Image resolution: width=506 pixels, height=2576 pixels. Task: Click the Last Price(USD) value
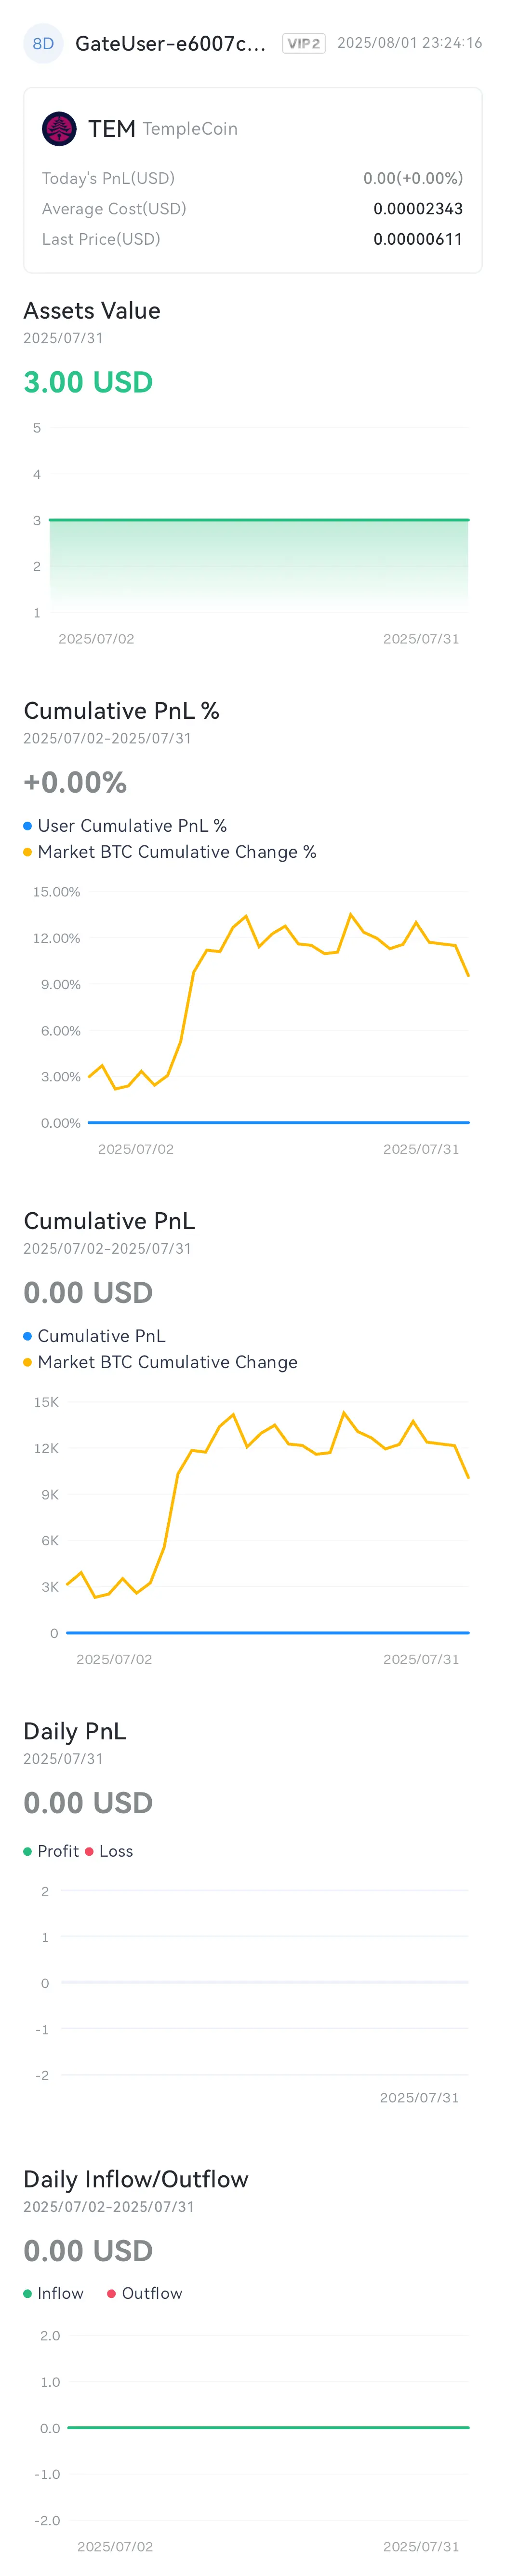pos(418,239)
